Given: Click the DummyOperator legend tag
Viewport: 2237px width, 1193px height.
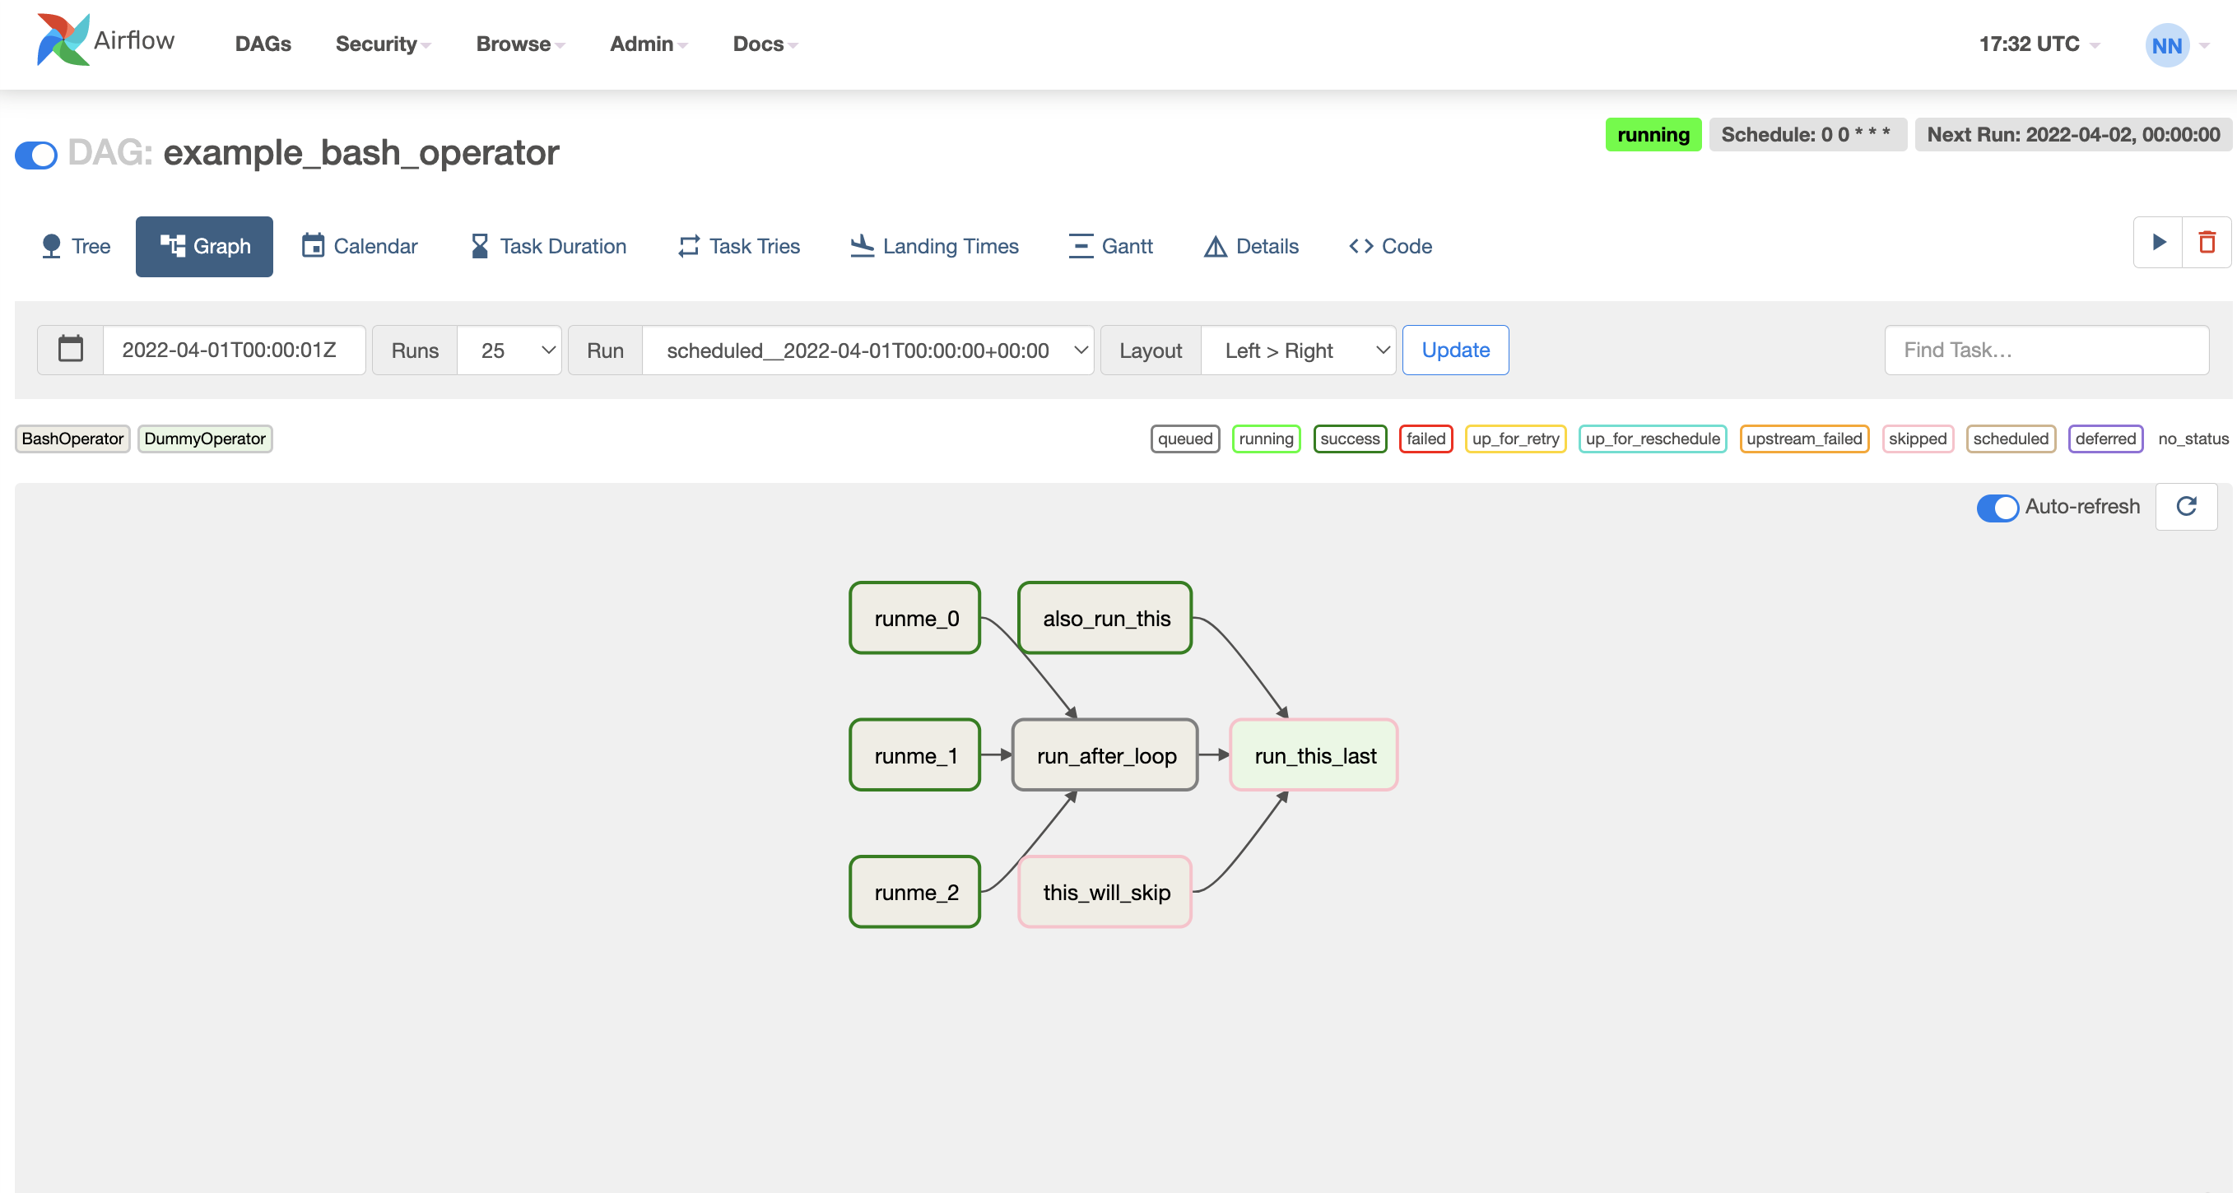Looking at the screenshot, I should pyautogui.click(x=205, y=439).
